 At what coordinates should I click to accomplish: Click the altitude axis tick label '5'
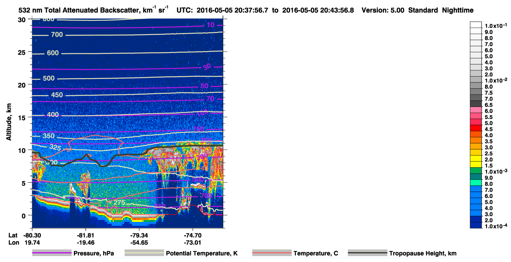[x=24, y=183]
